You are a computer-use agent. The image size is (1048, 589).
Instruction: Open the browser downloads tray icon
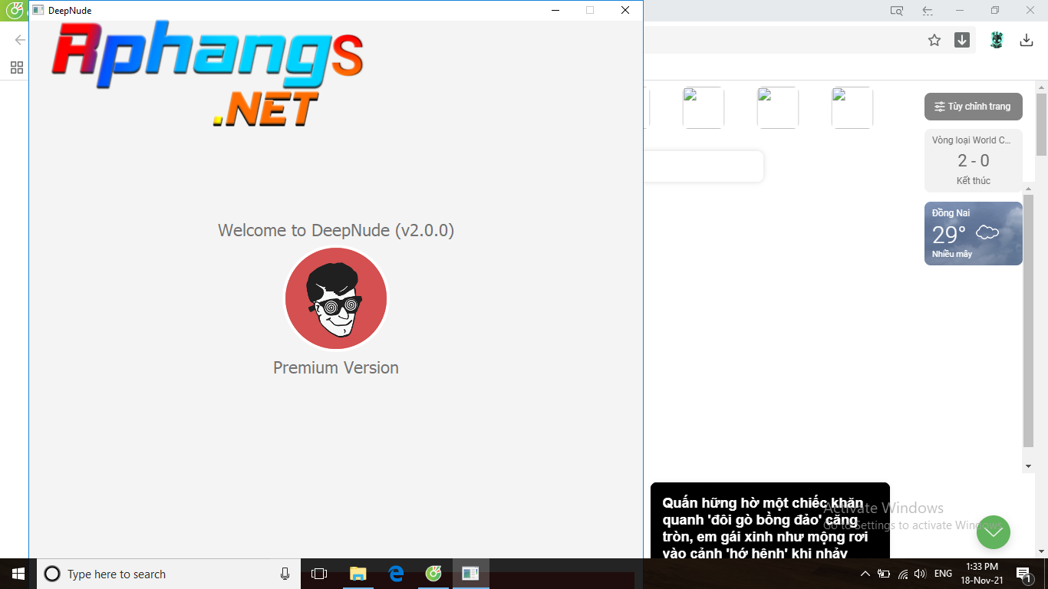(1027, 40)
